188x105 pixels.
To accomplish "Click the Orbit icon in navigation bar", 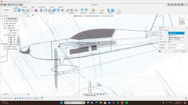I will tap(84, 94).
